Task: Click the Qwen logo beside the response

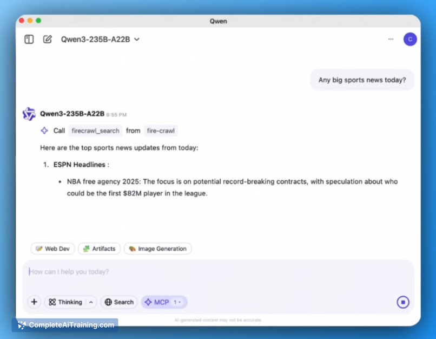Action: [29, 114]
